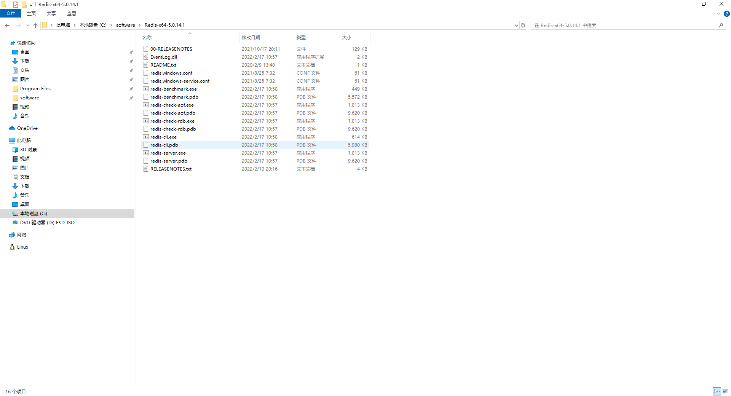This screenshot has height=396, width=731.
Task: Sort files by 大小 column header
Action: [355, 38]
